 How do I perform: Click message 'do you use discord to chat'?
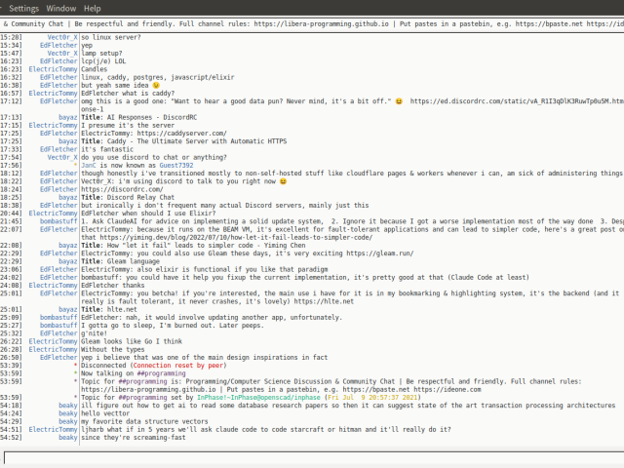[x=154, y=158]
